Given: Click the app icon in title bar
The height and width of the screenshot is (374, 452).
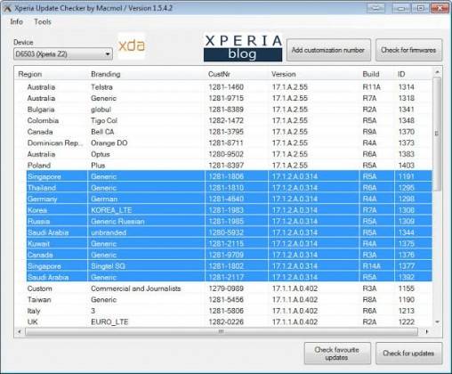Looking at the screenshot, I should pyautogui.click(x=7, y=8).
